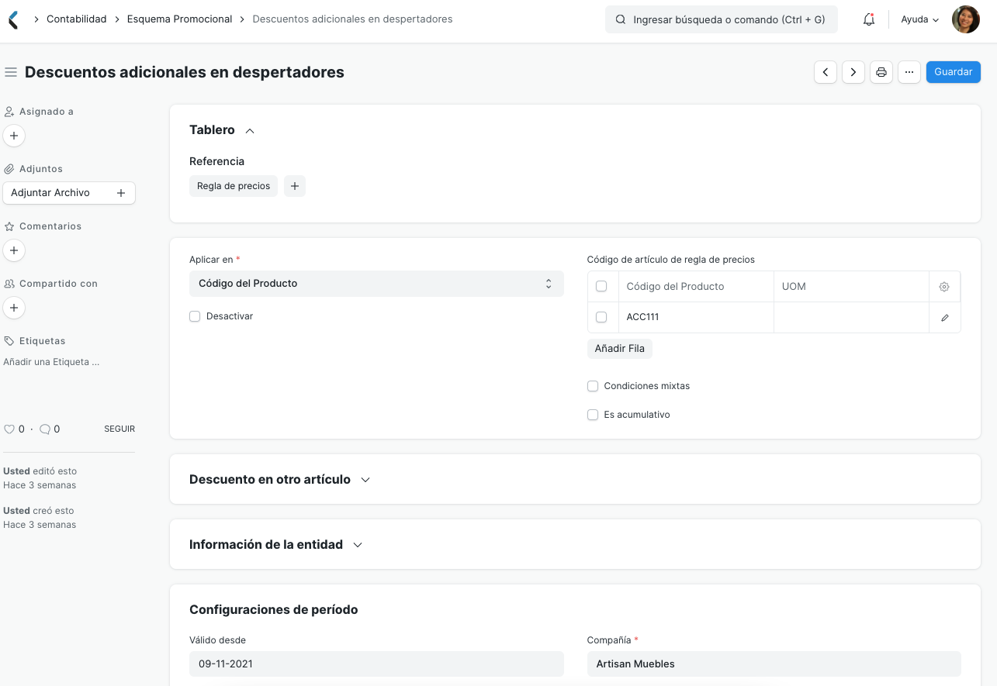Screen dimensions: 997x686
Task: Enable Es acumulativo checkbox
Action: 593,415
